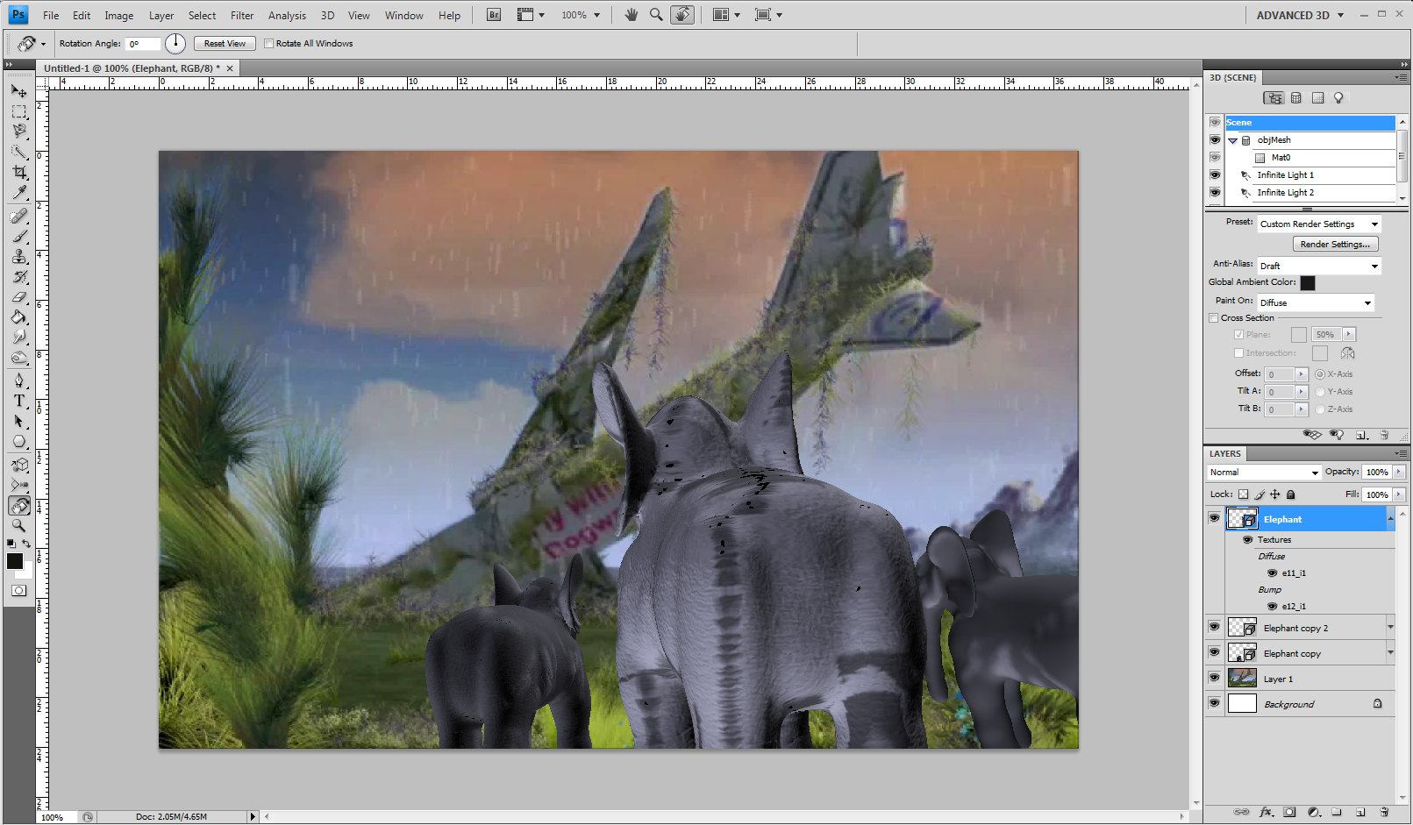Enable Rotate All Windows checkbox
The height and width of the screenshot is (825, 1413).
point(269,43)
